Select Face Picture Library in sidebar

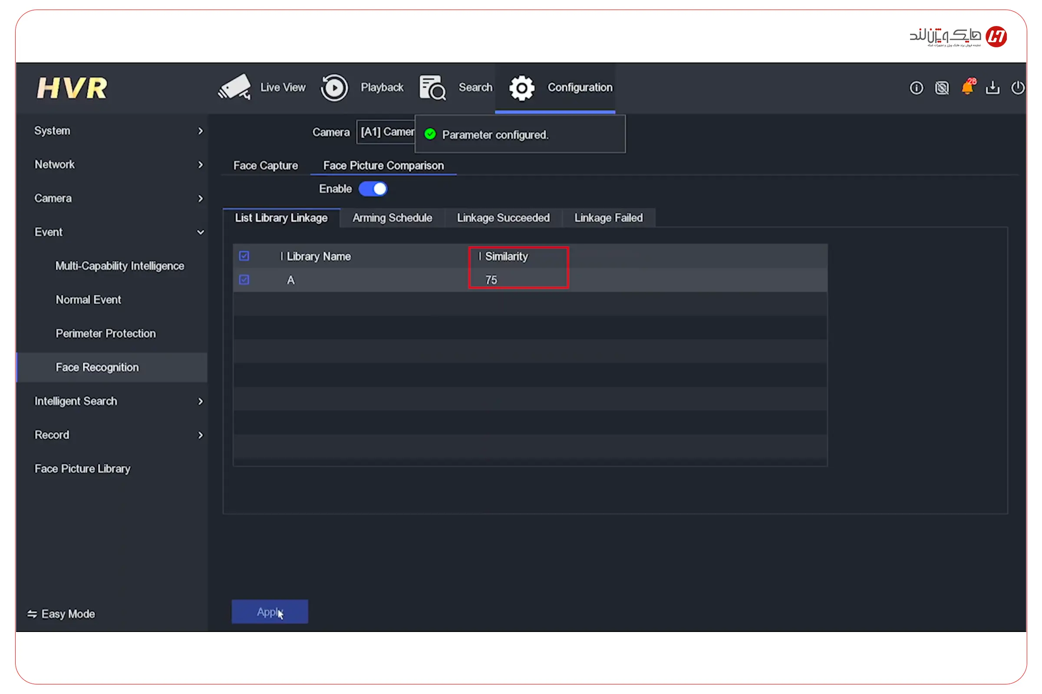point(82,469)
